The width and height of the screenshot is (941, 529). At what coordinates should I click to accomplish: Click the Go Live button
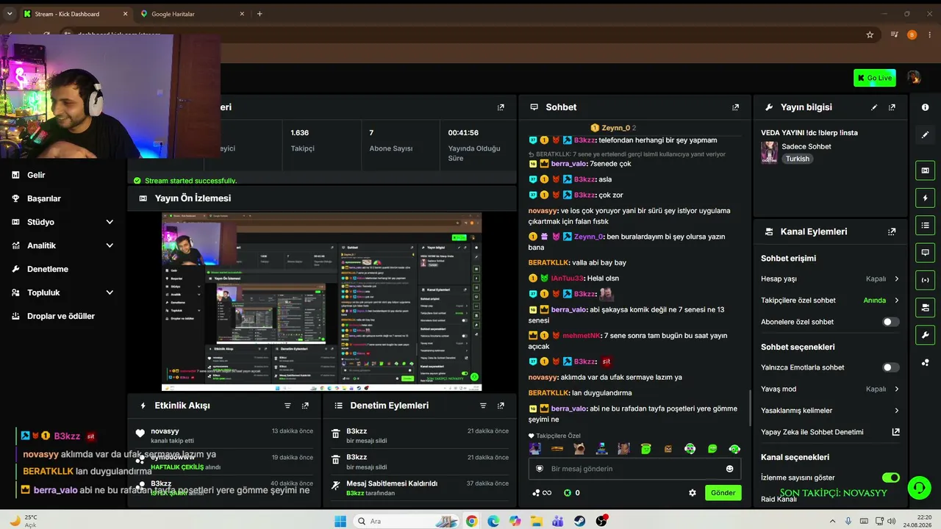[874, 78]
